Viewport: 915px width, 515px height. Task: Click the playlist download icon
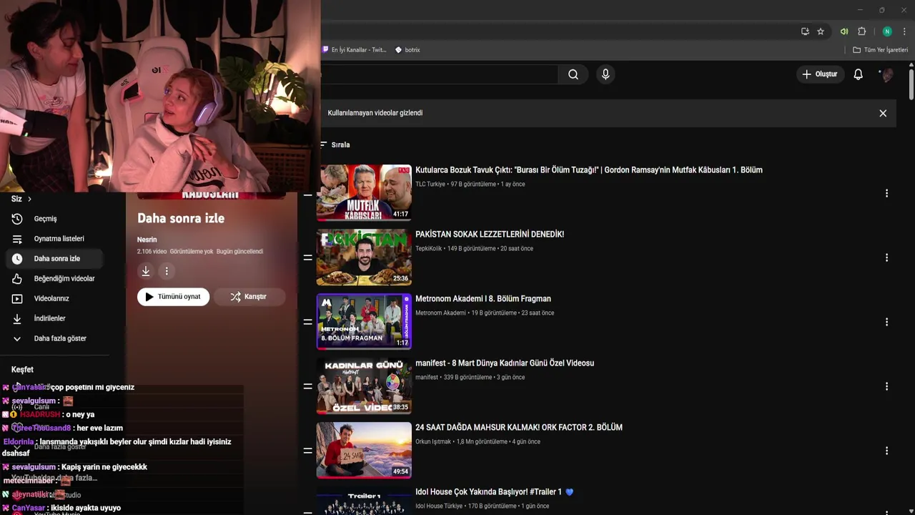coord(146,271)
